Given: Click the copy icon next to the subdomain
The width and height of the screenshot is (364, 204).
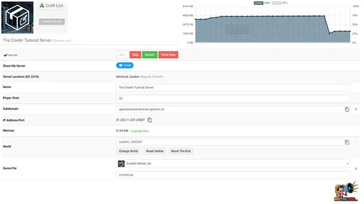Looking at the screenshot, I should [x=347, y=109].
